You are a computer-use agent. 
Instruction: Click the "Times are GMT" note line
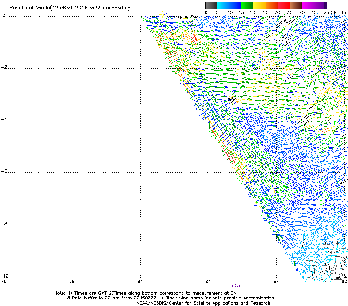tap(145, 293)
